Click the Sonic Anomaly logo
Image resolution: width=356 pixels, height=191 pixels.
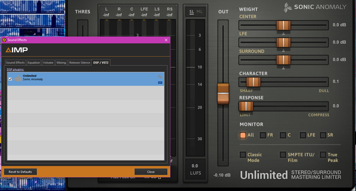(x=315, y=7)
